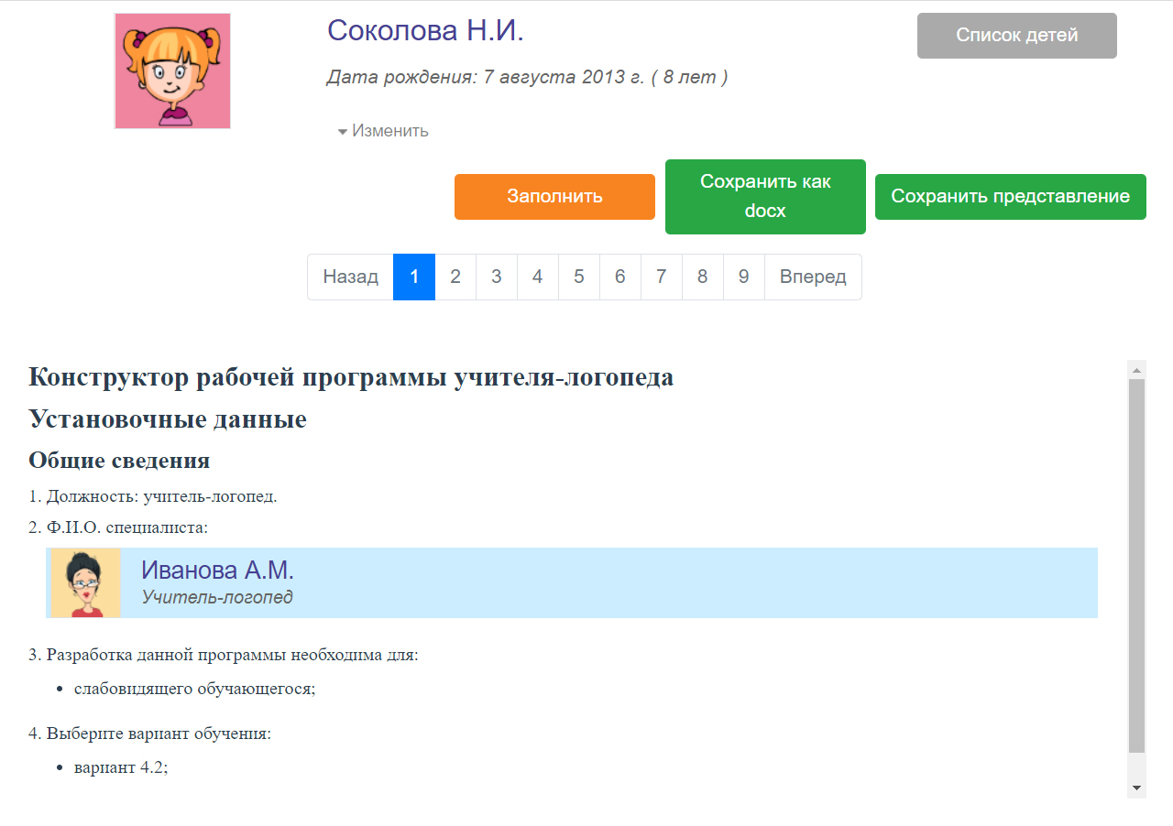Go to the previous page with Назад
This screenshot has width=1173, height=826.
pyautogui.click(x=350, y=277)
